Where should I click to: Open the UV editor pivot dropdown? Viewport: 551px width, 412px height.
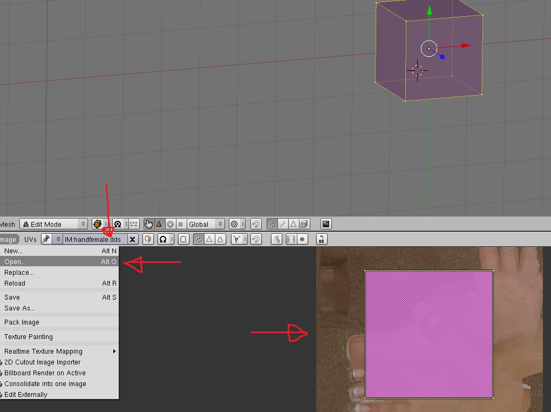[x=166, y=239]
